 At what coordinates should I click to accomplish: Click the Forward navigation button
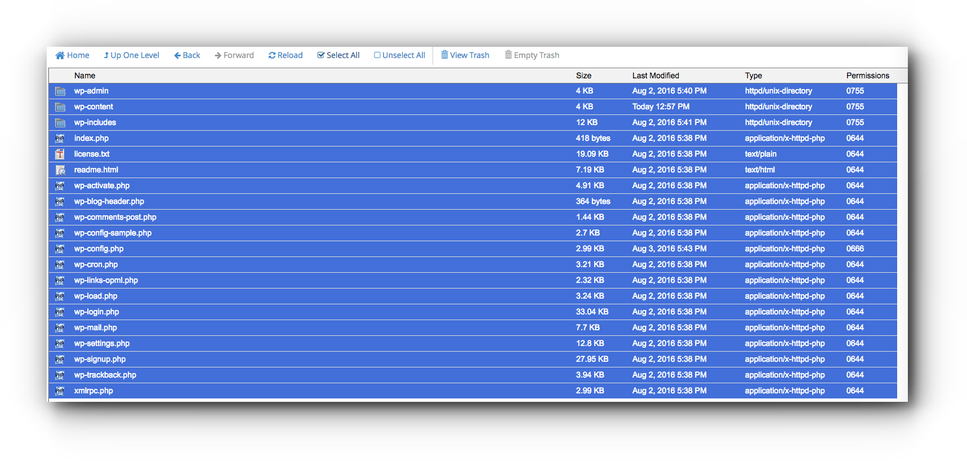[x=234, y=55]
